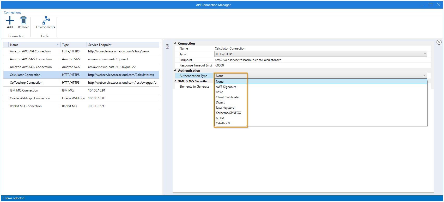Select OAuth 2.0 authentication option
Viewport: 444px width, 202px height.
click(223, 123)
